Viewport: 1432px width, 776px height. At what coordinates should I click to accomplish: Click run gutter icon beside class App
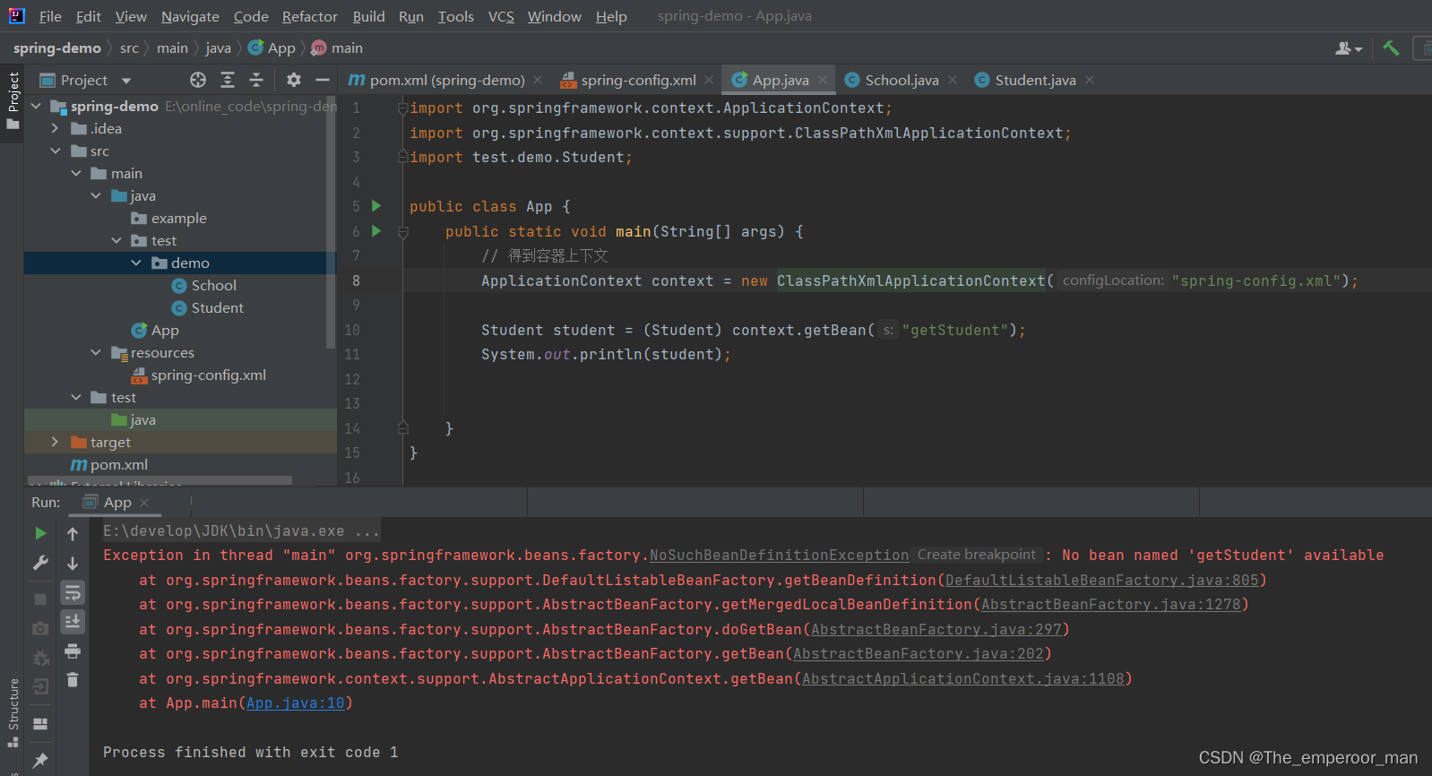tap(376, 206)
